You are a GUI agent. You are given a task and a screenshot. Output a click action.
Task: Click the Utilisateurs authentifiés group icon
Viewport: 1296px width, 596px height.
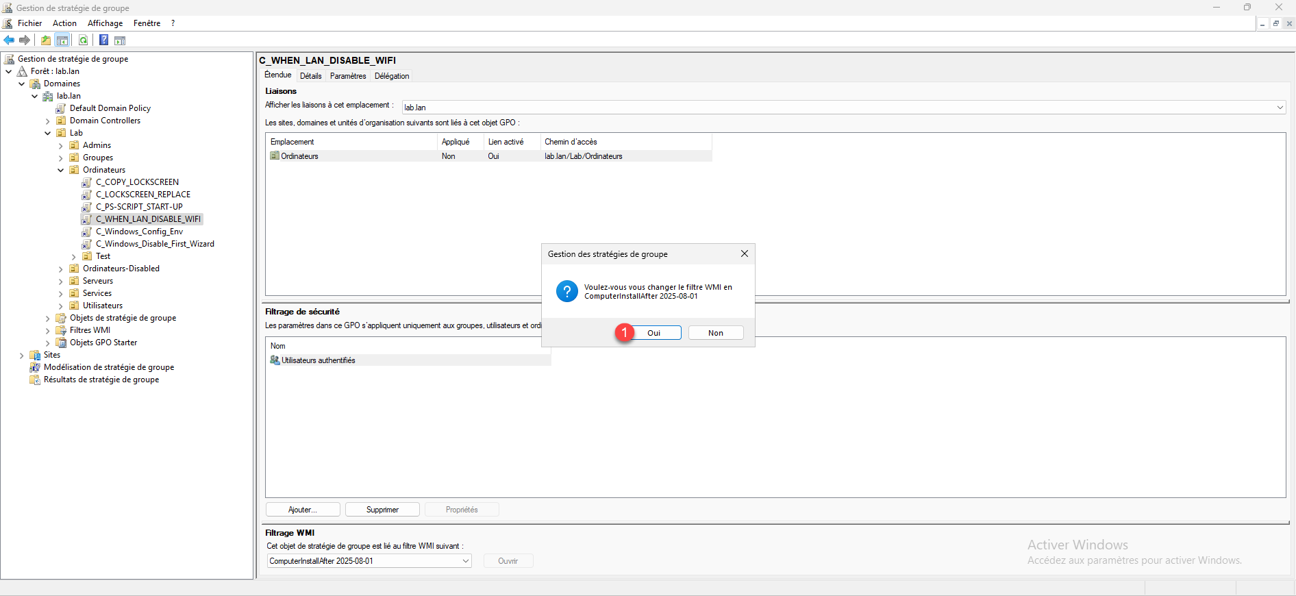click(x=275, y=360)
